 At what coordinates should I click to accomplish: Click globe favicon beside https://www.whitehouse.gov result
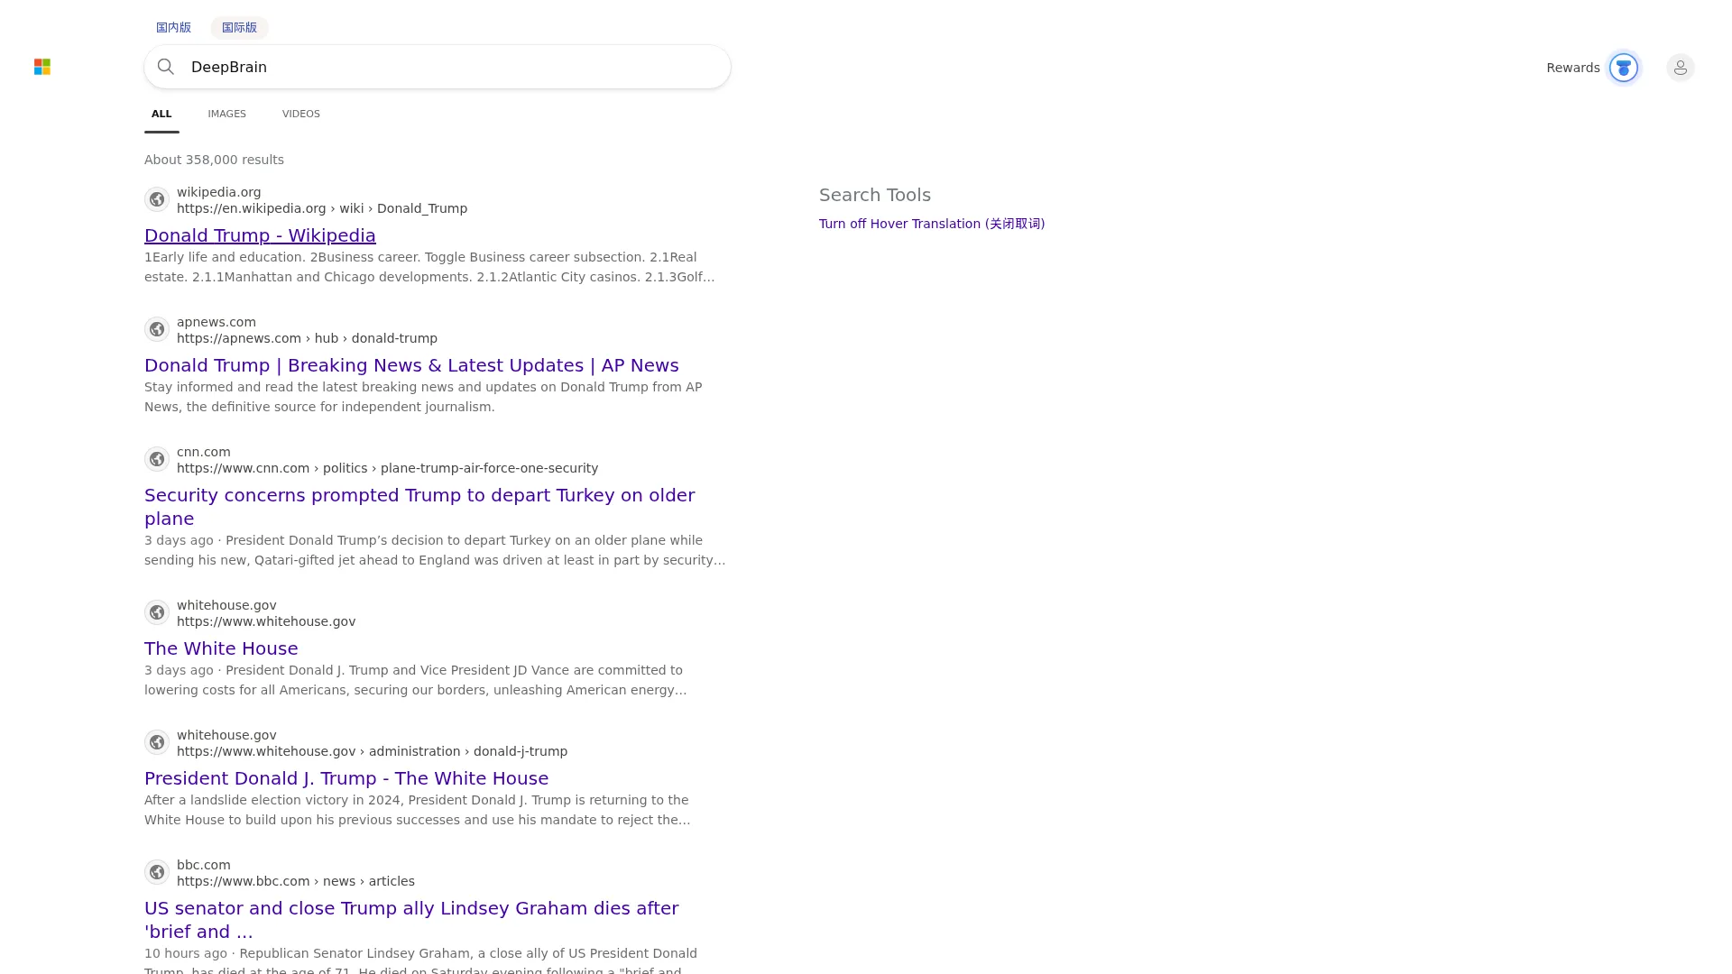(x=157, y=612)
